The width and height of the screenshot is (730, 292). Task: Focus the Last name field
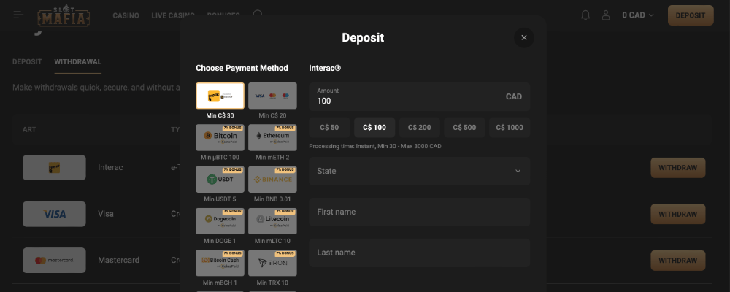pyautogui.click(x=420, y=253)
